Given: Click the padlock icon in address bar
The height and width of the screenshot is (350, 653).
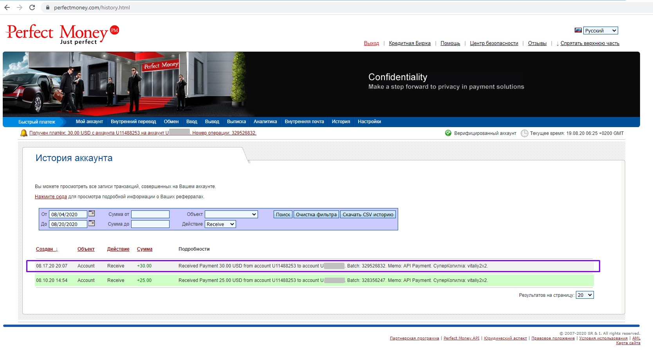Looking at the screenshot, I should point(48,7).
